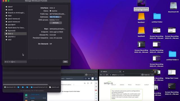Close the setip.io browser tab
The width and height of the screenshot is (180, 101).
(x=120, y=72)
